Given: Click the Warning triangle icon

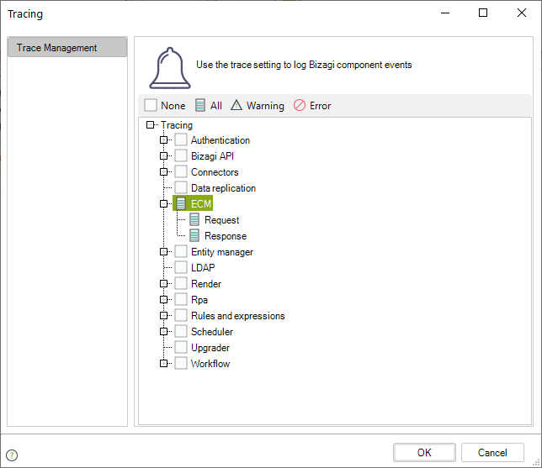Looking at the screenshot, I should tap(236, 105).
